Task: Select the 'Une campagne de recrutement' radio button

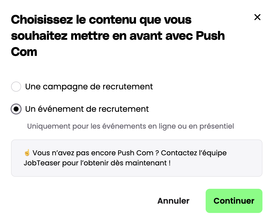Action: (x=16, y=87)
